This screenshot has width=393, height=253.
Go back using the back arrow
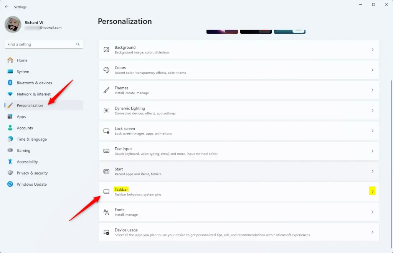(x=7, y=7)
